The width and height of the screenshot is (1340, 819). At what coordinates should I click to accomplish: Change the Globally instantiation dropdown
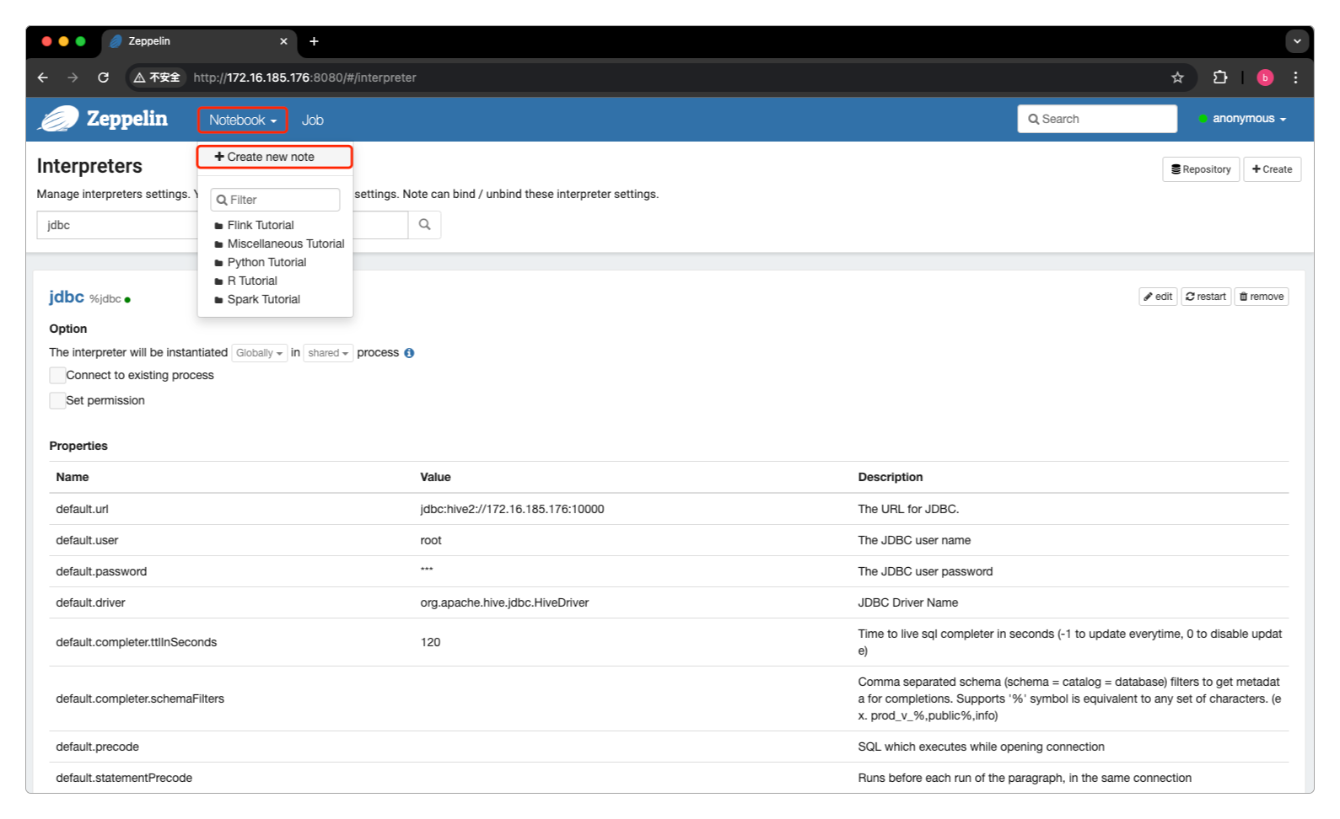pyautogui.click(x=259, y=353)
